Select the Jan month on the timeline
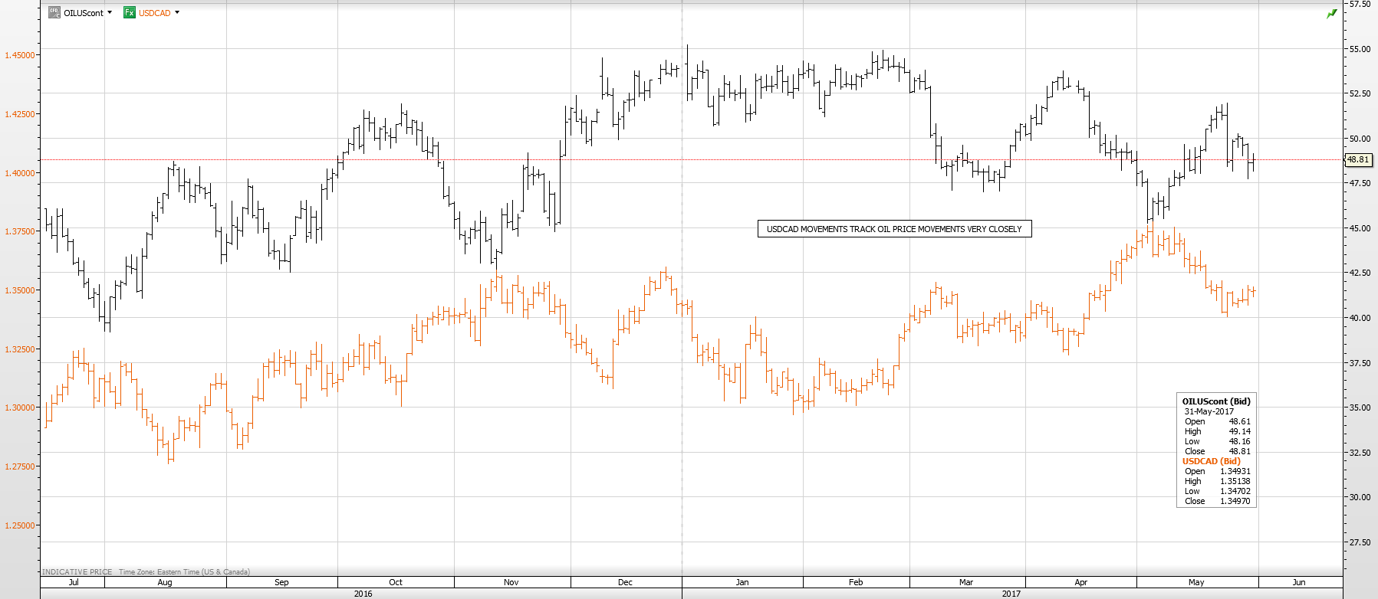1378x599 pixels. (742, 582)
